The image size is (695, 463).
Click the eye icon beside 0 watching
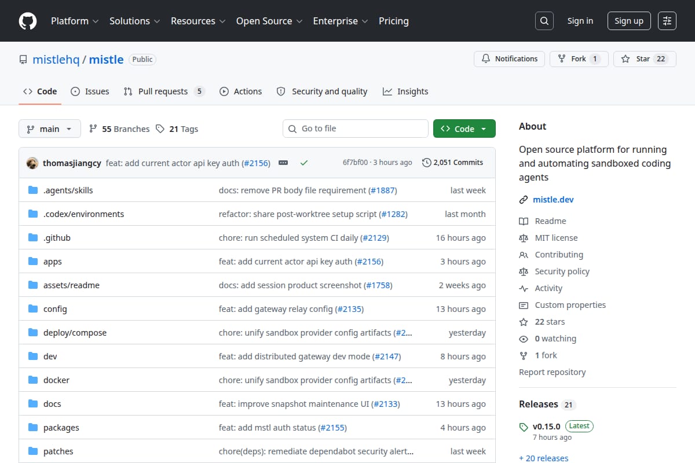(524, 339)
